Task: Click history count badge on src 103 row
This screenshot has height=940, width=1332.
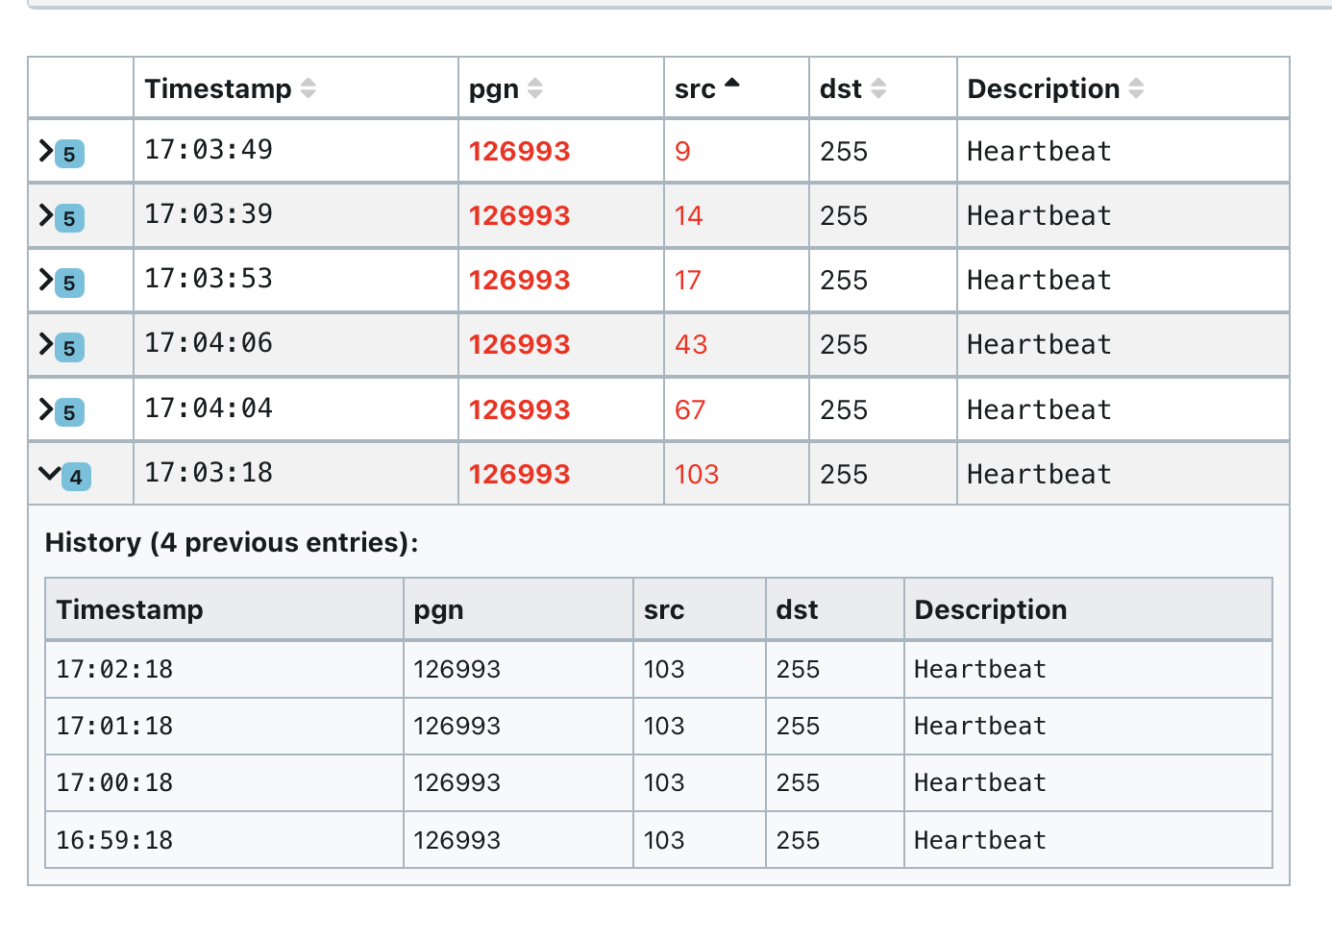Action: [x=76, y=477]
